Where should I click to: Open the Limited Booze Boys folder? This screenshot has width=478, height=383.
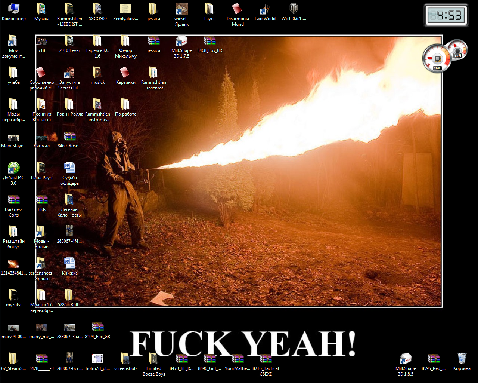tap(153, 359)
